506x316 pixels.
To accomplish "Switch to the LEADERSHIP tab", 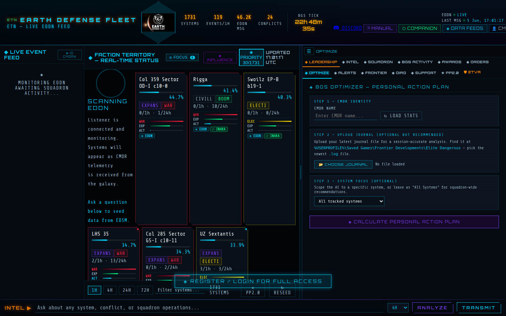I will point(321,62).
